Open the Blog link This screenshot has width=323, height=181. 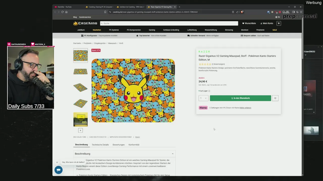(75, 17)
